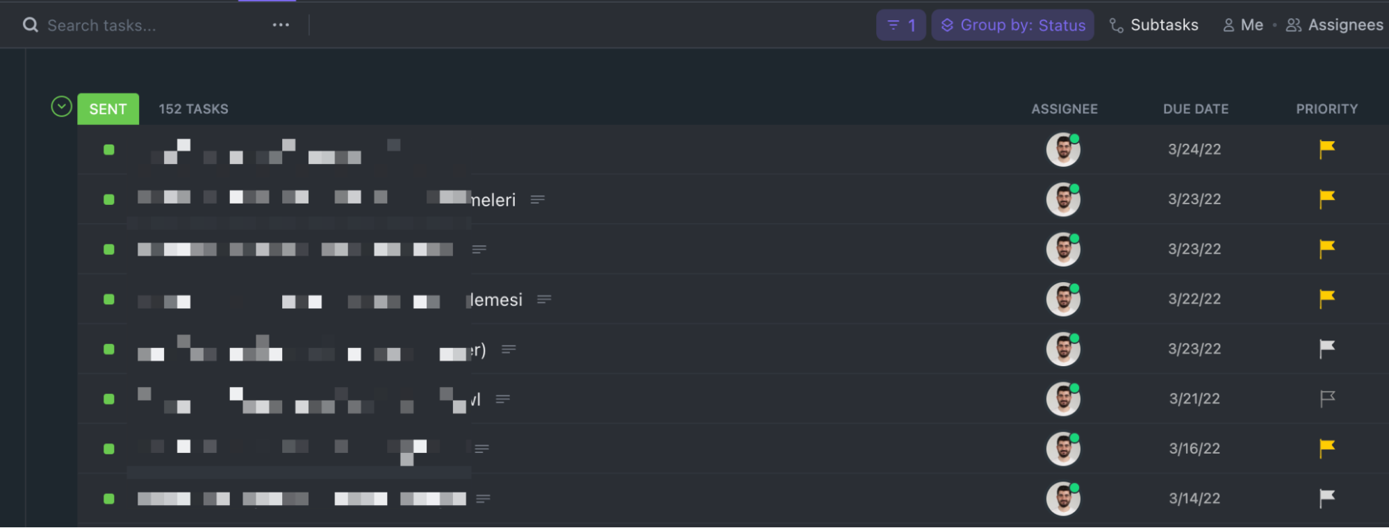Click the outlined priority flag for 3/21/22 task
The width and height of the screenshot is (1389, 528).
point(1326,398)
